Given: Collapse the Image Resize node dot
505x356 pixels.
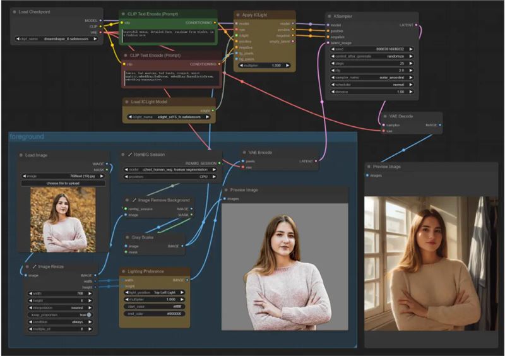Looking at the screenshot, I should pos(27,267).
